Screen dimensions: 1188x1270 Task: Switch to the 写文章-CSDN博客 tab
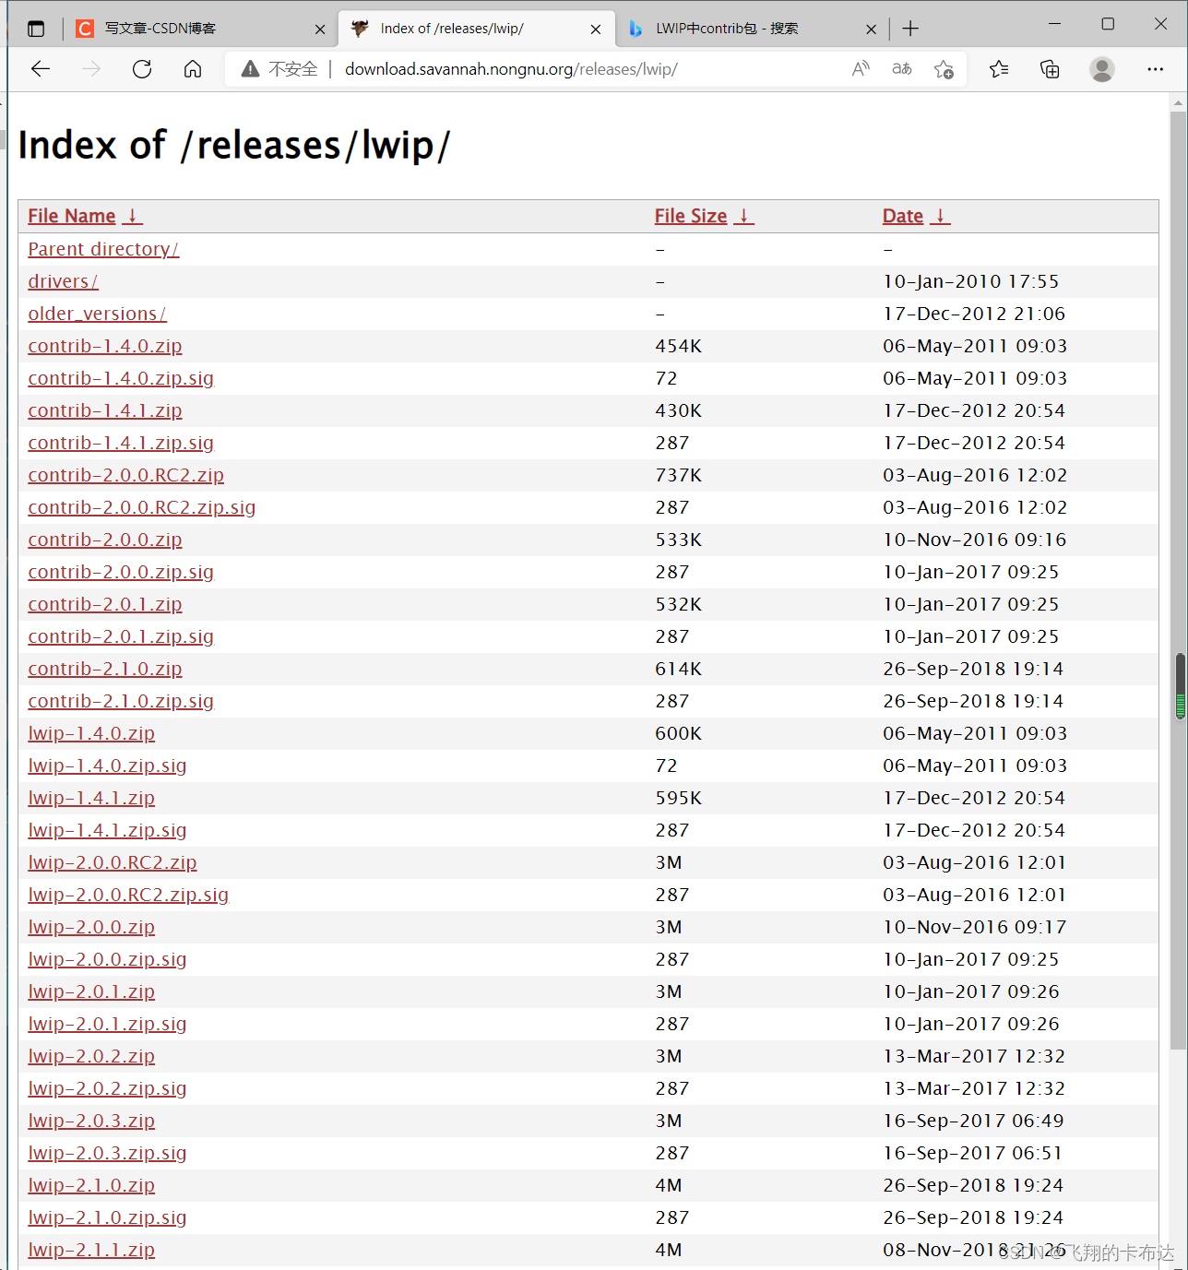click(x=200, y=29)
